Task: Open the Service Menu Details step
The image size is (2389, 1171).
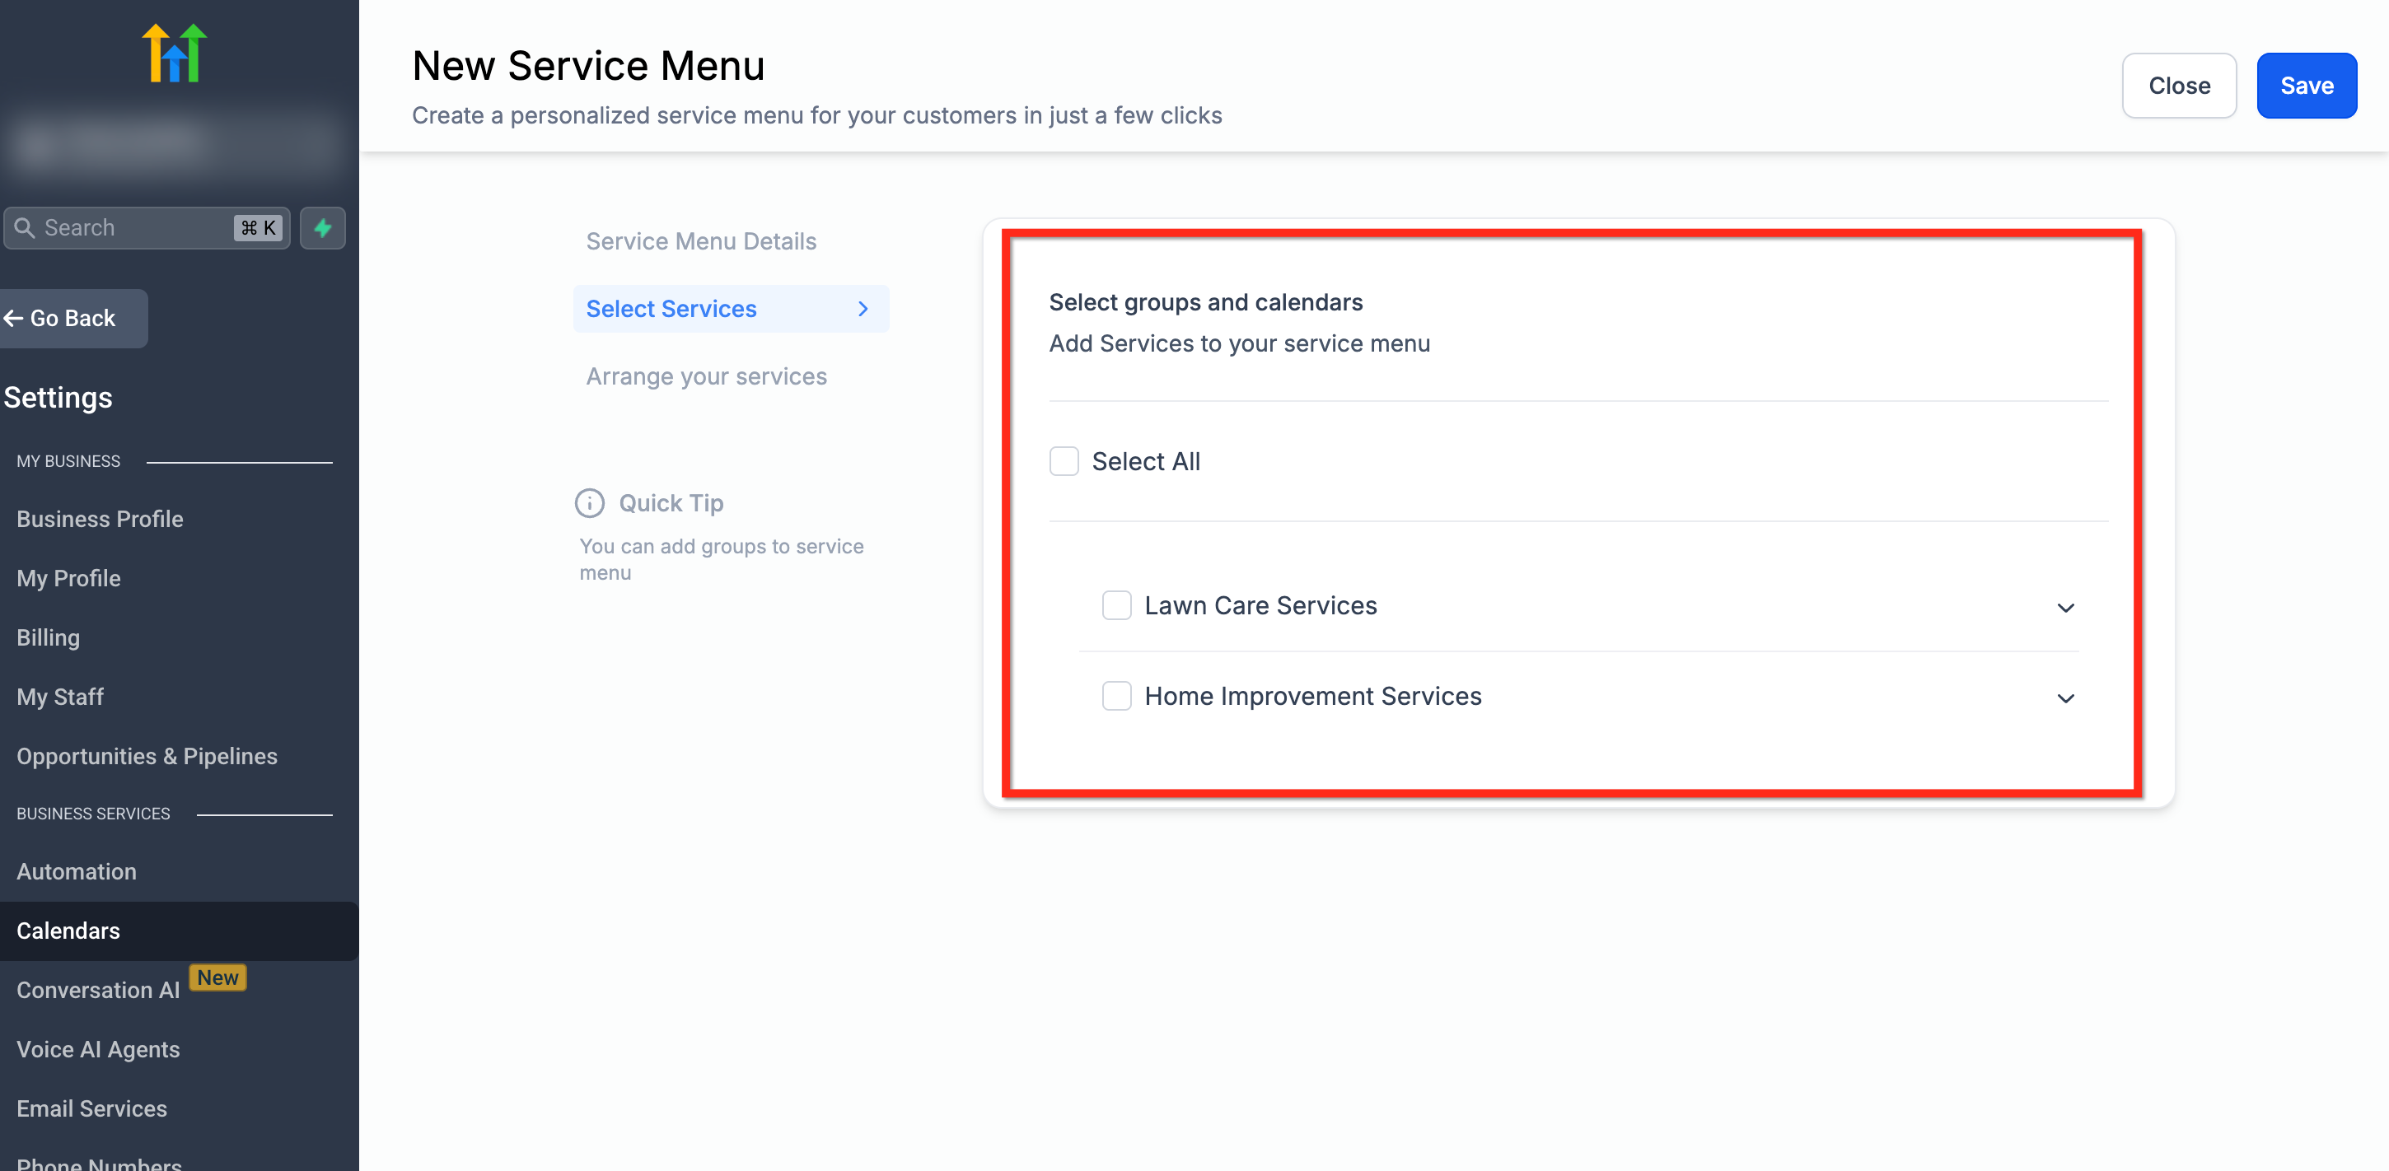Action: (x=700, y=241)
